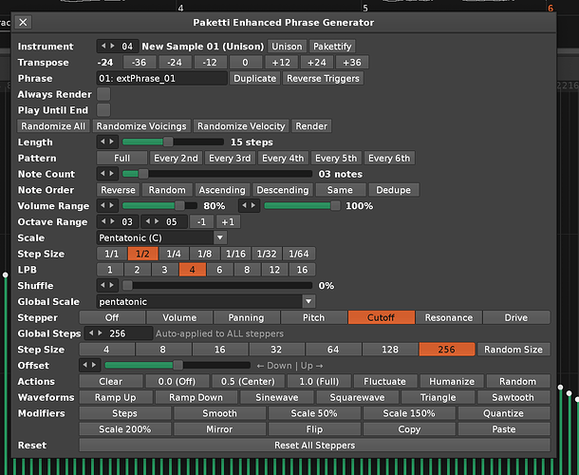
Task: Click the instrument increment arrow
Action: tap(112, 47)
